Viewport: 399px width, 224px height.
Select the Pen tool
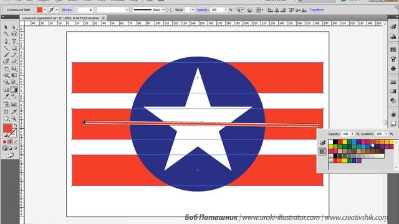tap(6, 41)
